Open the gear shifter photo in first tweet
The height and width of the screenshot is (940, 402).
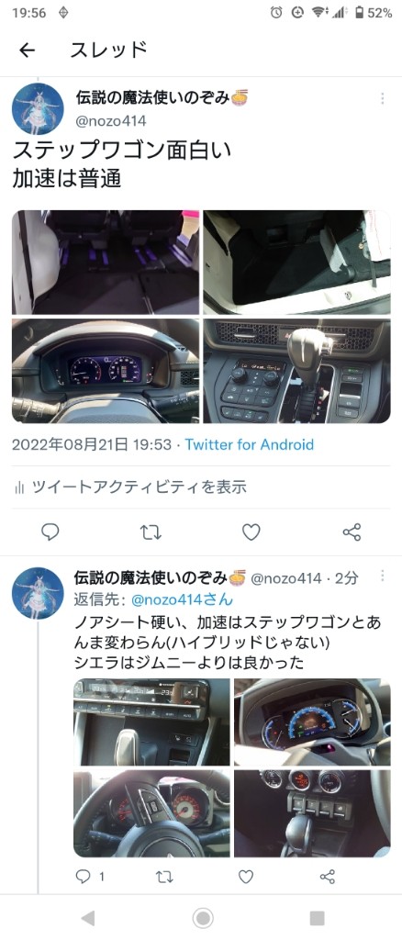[x=296, y=371]
